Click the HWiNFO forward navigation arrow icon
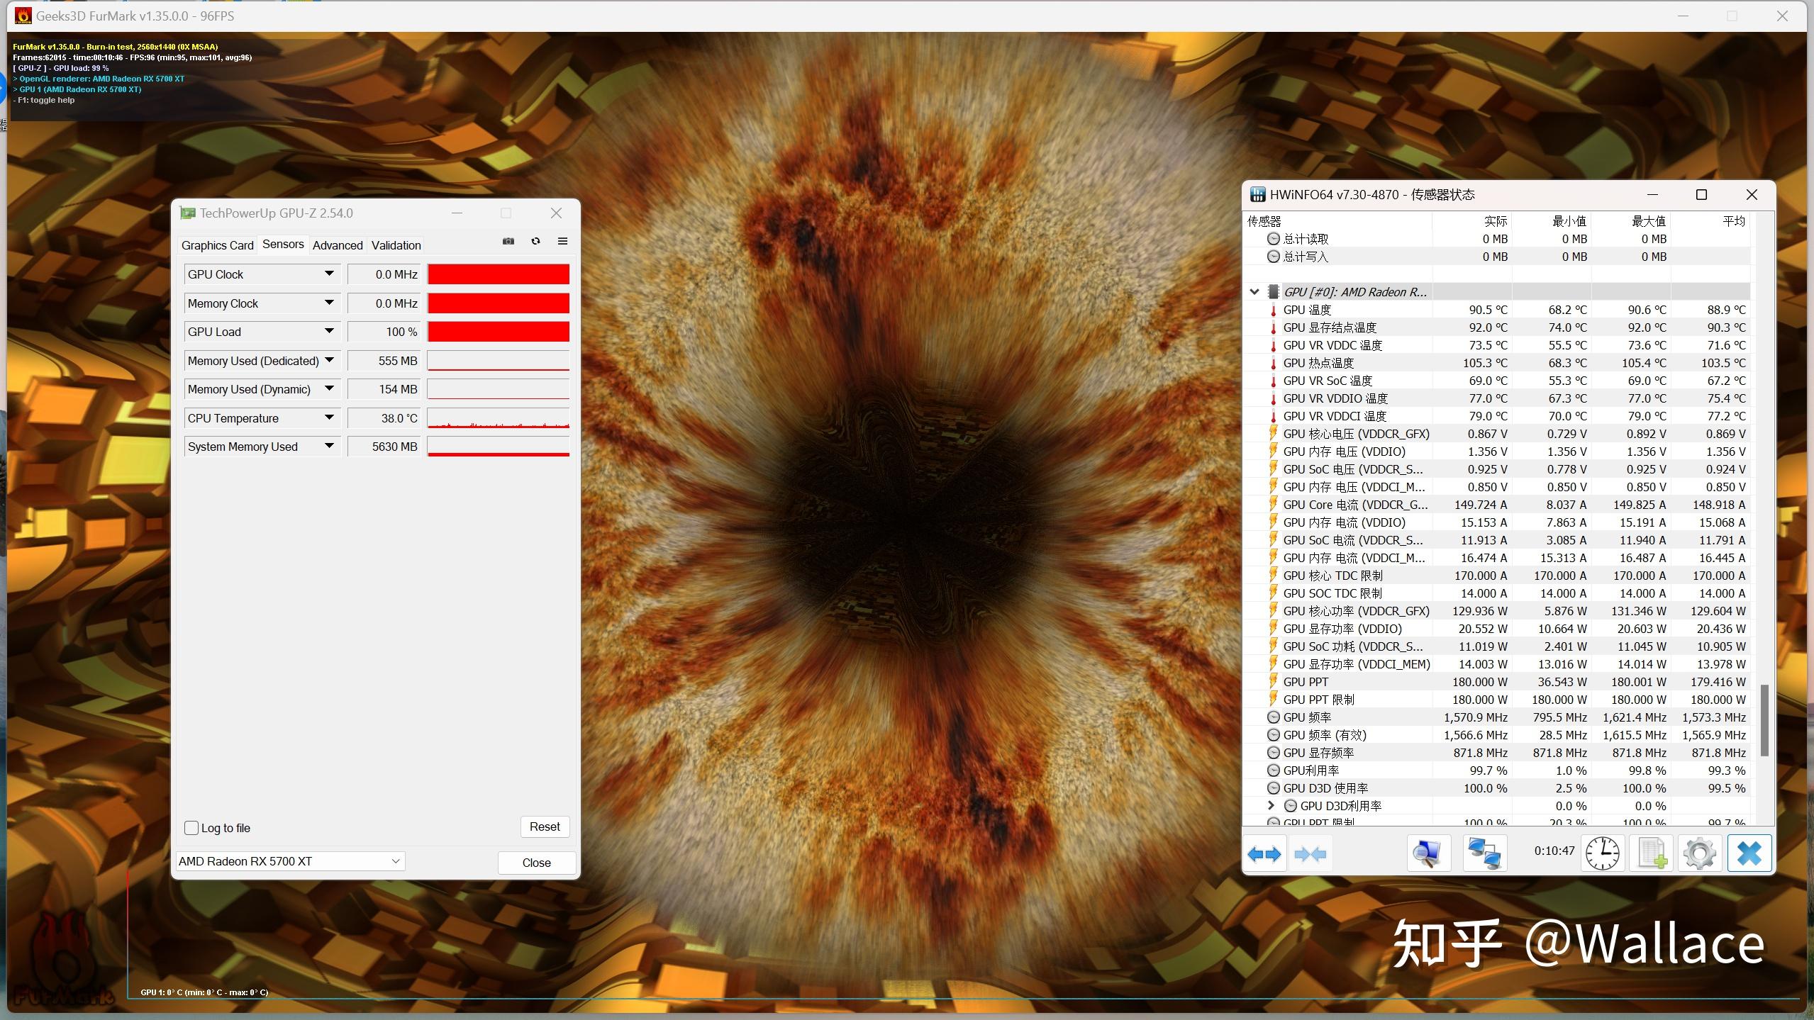 pyautogui.click(x=1274, y=853)
